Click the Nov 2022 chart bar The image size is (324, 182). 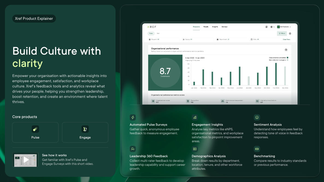(x=276, y=74)
